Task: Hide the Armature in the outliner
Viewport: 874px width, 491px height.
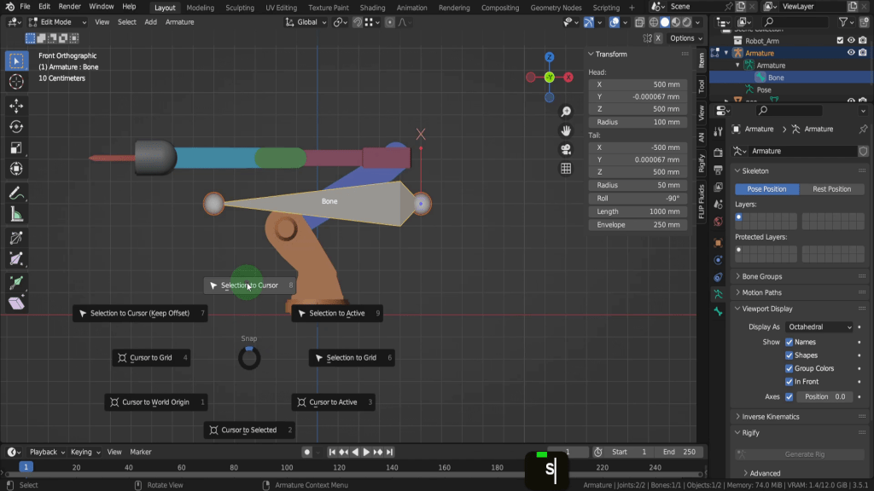Action: tap(851, 53)
